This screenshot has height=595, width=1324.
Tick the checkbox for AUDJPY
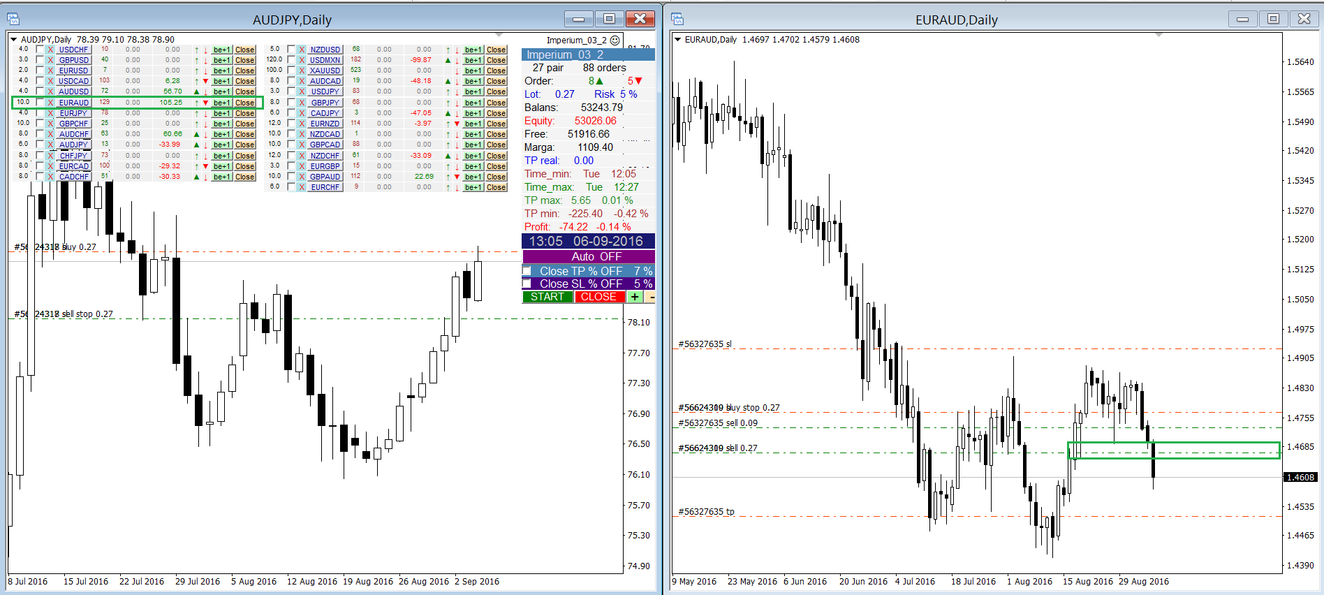coord(40,145)
